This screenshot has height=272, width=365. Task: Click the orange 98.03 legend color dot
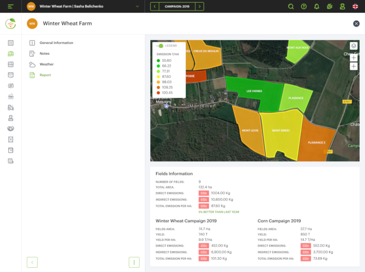158,82
